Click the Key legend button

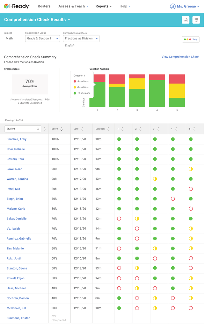[191, 39]
